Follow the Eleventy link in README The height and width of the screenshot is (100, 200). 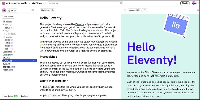(x=80, y=24)
